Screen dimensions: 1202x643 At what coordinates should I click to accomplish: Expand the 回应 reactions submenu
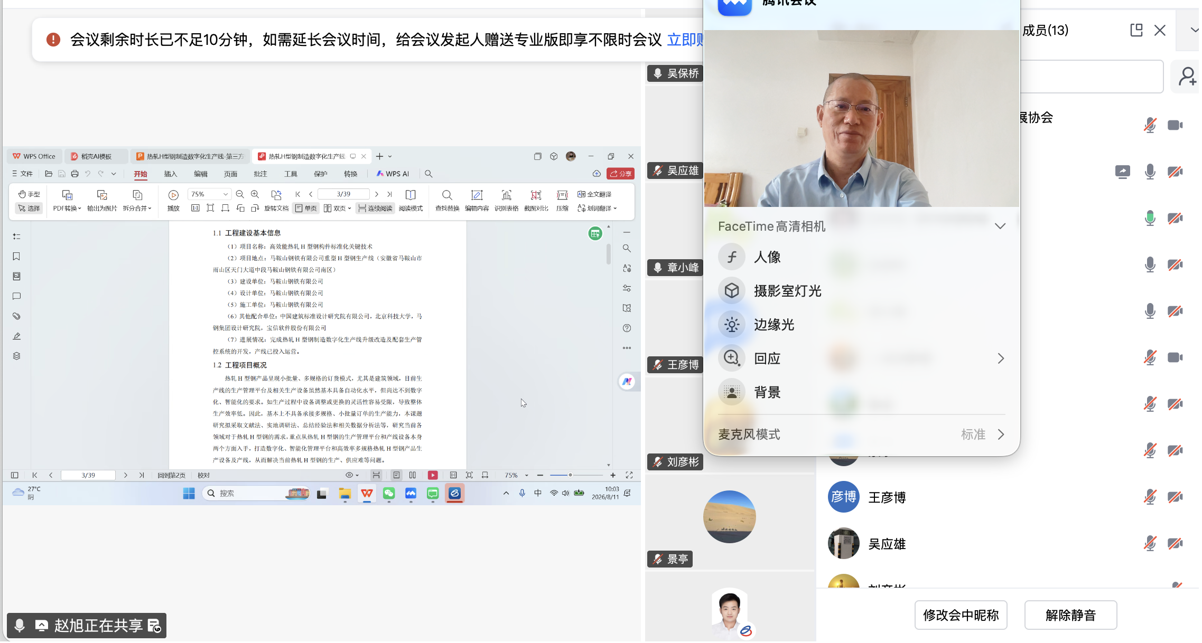1001,358
